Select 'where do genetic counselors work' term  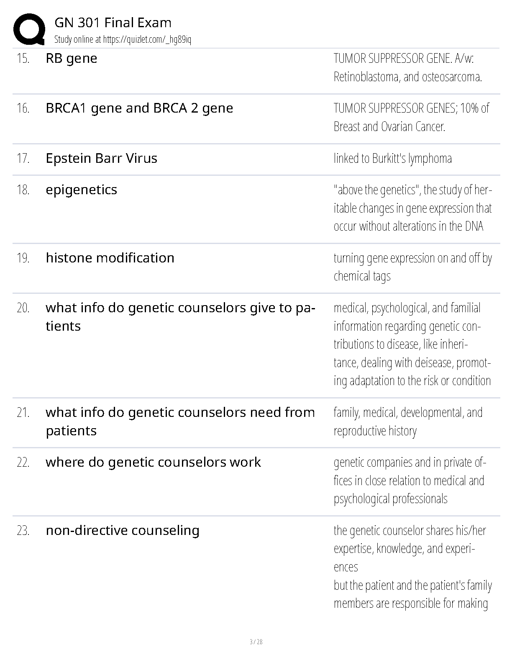tap(153, 462)
